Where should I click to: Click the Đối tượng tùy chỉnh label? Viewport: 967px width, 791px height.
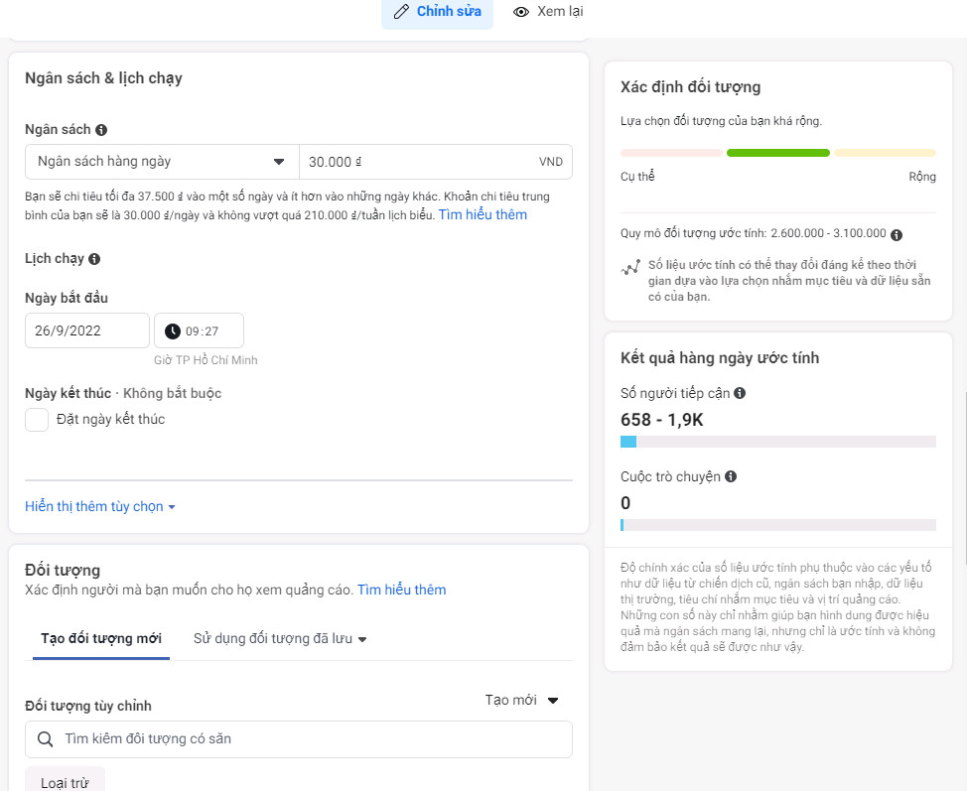click(88, 706)
